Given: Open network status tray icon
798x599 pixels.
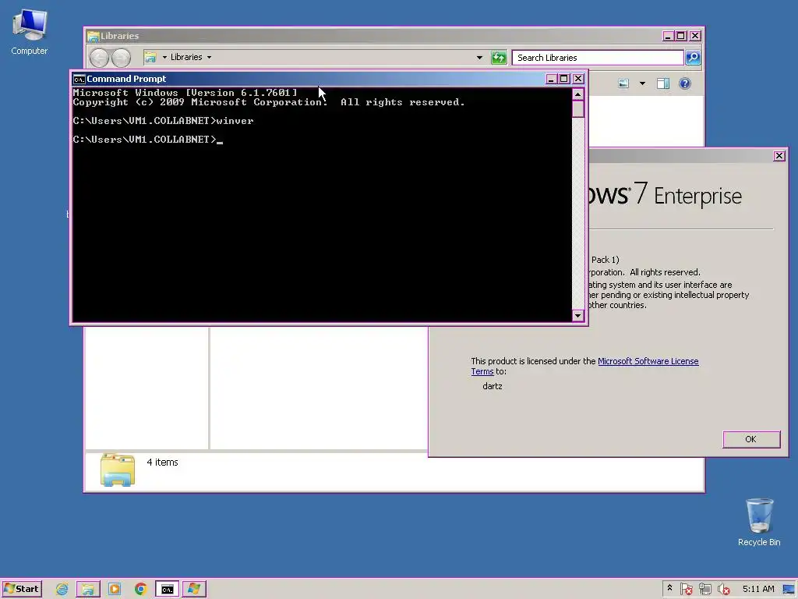Looking at the screenshot, I should 704,590.
